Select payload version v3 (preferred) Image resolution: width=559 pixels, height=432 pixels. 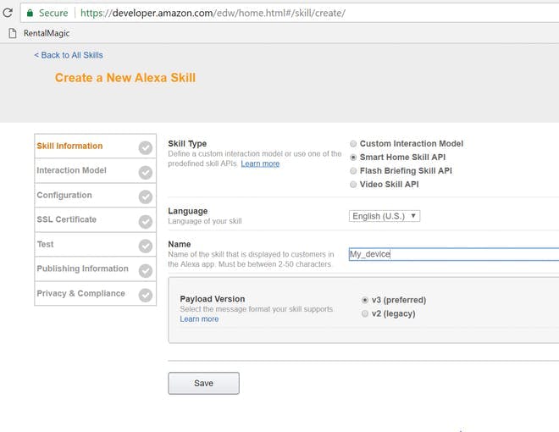(x=365, y=300)
